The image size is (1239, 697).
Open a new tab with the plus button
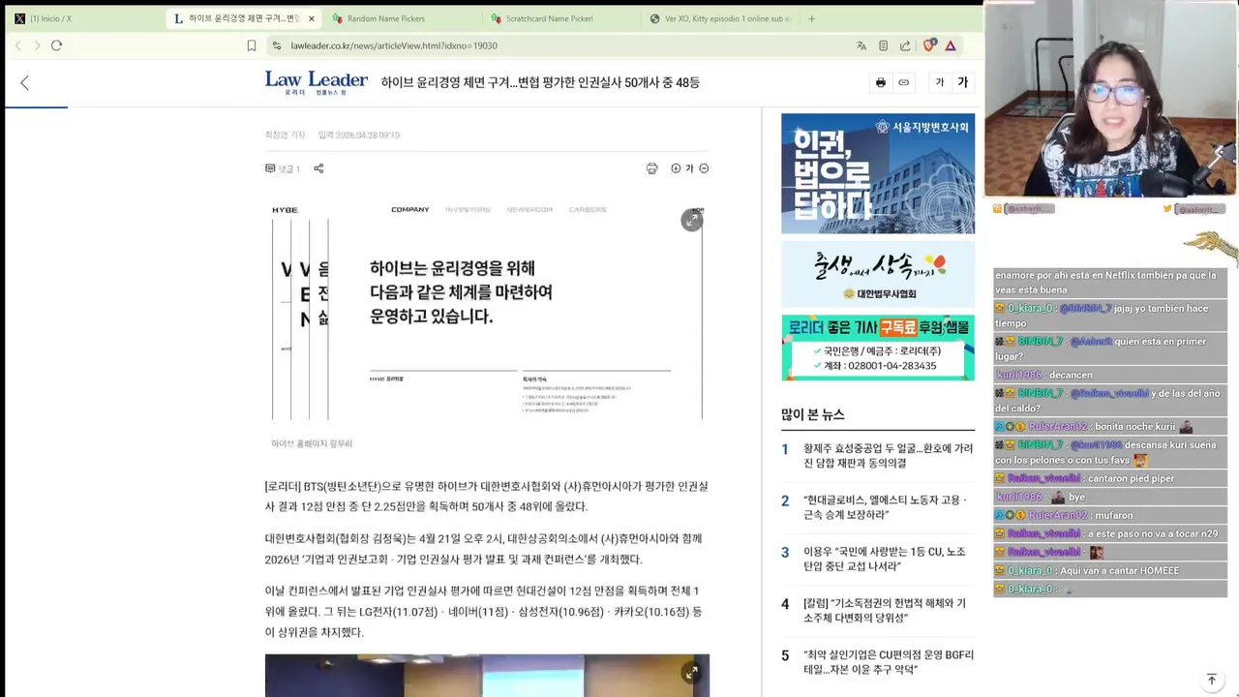coord(811,18)
